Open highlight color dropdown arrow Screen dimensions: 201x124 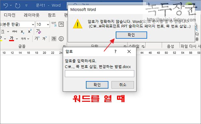[5, 39]
